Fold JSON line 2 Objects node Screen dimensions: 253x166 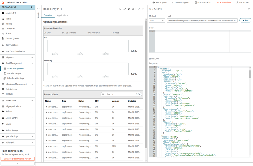[x=156, y=69]
